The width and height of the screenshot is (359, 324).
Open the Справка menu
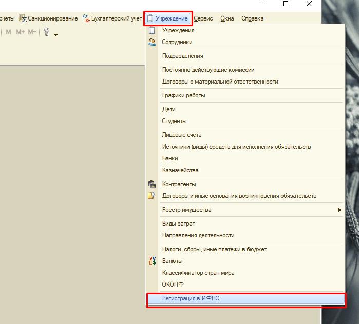pos(252,18)
